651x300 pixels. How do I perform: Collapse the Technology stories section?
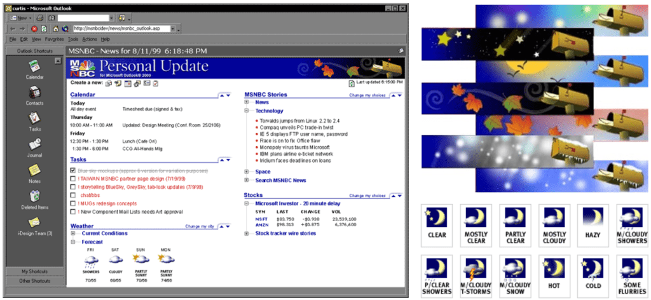[x=247, y=111]
